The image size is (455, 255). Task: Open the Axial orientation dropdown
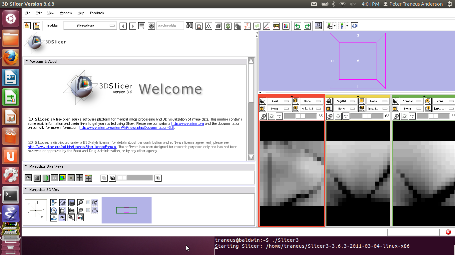tap(279, 101)
